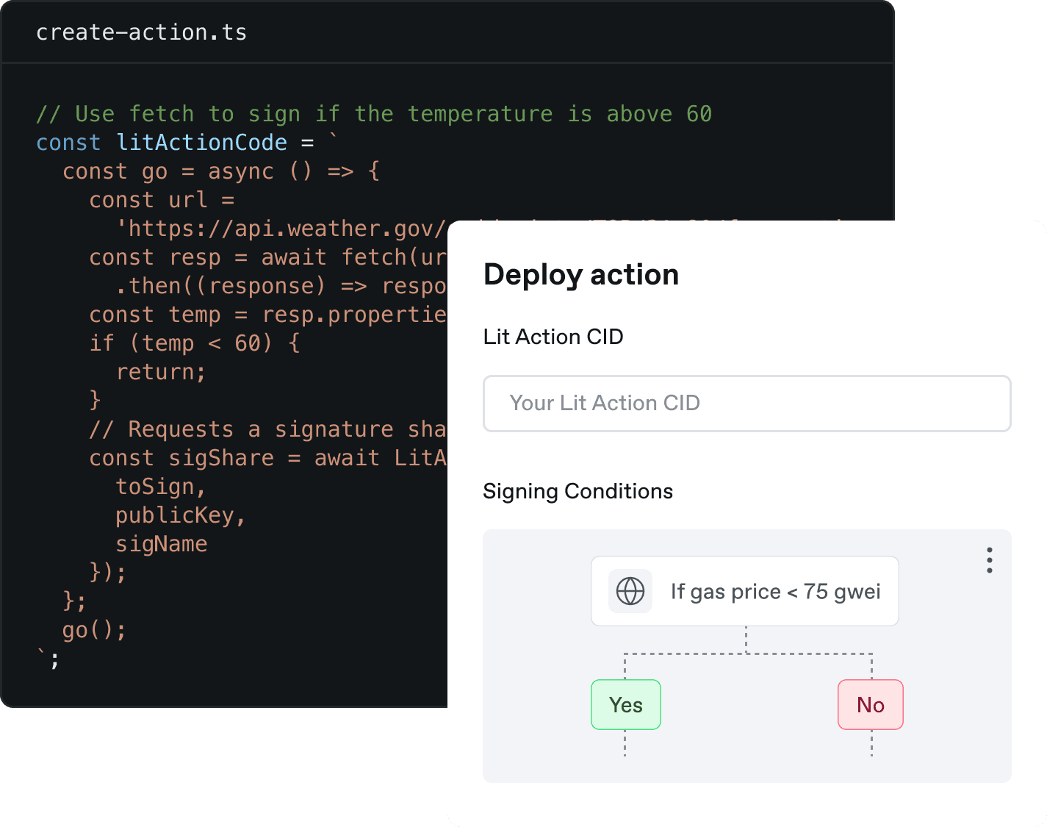Focus the Your Lit Action CID input field

[746, 404]
